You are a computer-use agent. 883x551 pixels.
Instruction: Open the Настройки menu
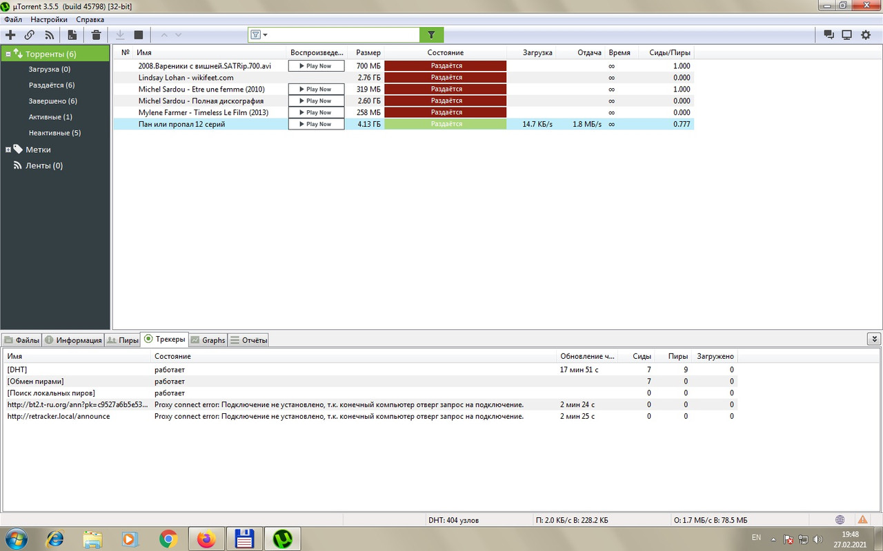[48, 19]
